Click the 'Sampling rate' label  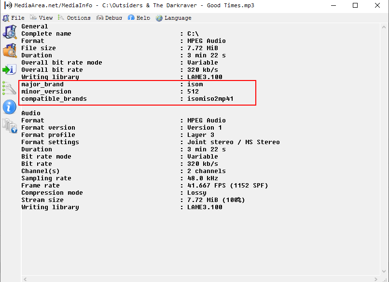click(46, 178)
